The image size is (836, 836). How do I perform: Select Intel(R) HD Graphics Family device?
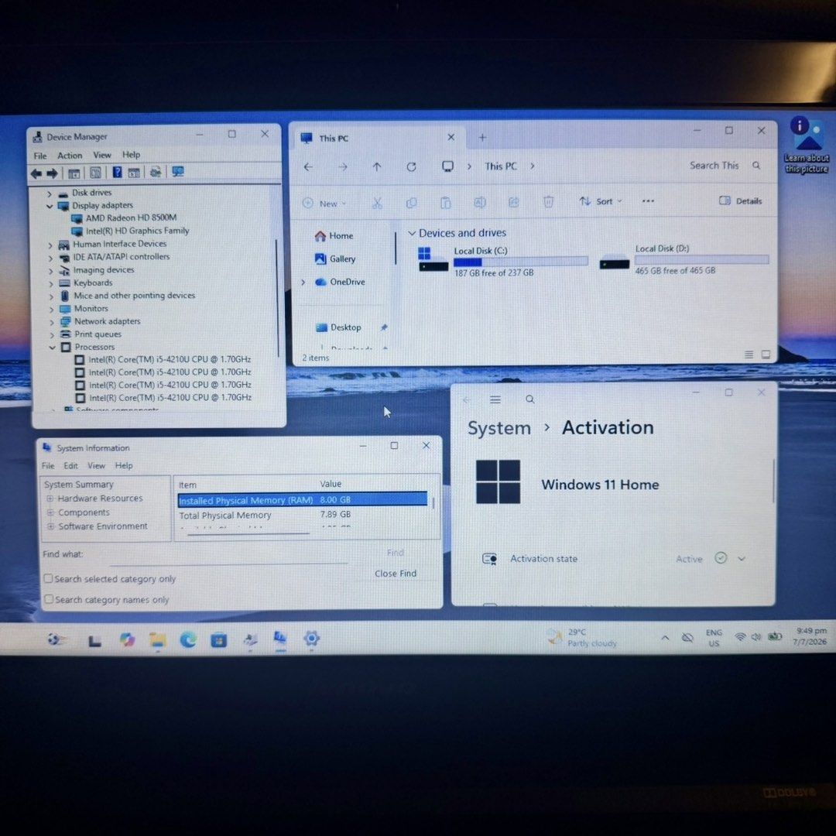(x=138, y=231)
